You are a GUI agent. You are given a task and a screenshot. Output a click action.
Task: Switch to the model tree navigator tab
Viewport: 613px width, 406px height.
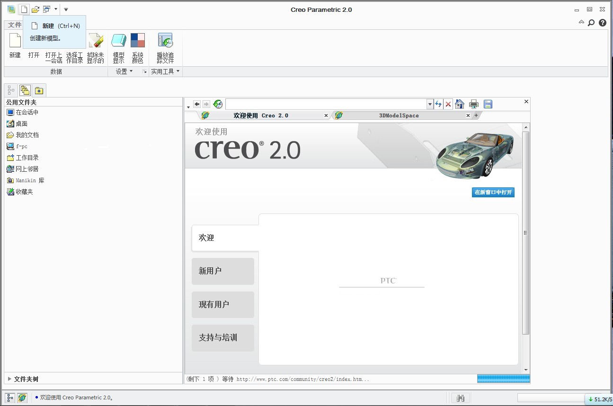[11, 90]
